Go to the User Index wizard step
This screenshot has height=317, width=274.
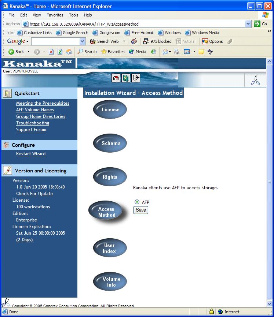(110, 248)
